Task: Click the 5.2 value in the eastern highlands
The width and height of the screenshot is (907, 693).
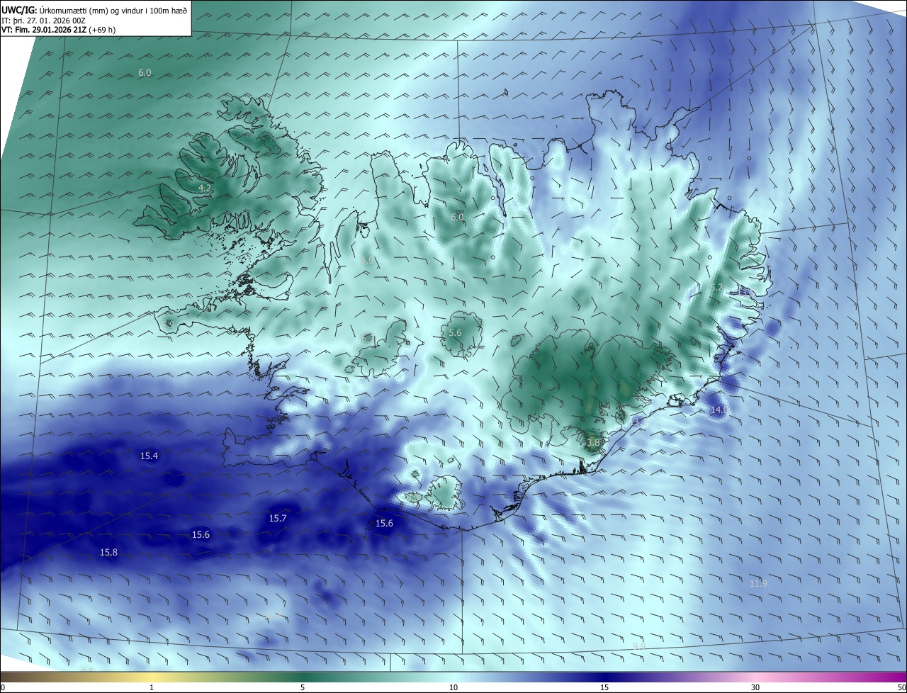Action: click(x=716, y=288)
